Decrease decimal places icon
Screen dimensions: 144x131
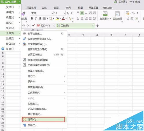click(x=132, y=19)
